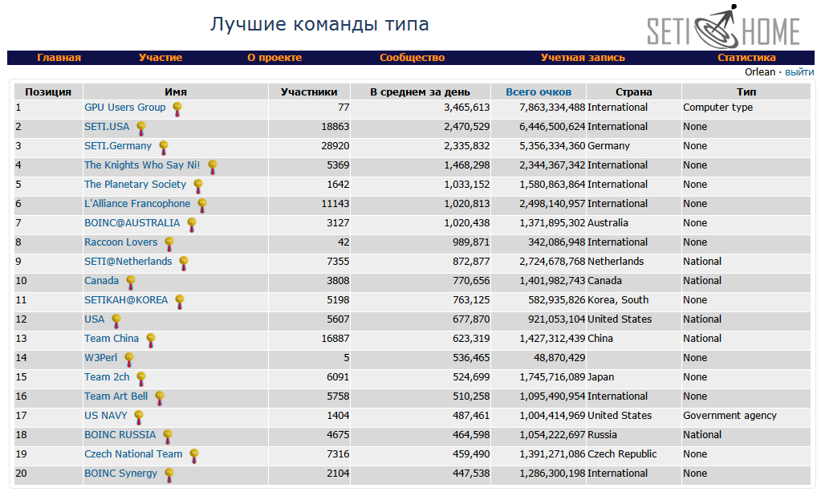Image resolution: width=821 pixels, height=496 pixels.
Task: Click the medal icon beside SETI.USA
Action: point(141,128)
